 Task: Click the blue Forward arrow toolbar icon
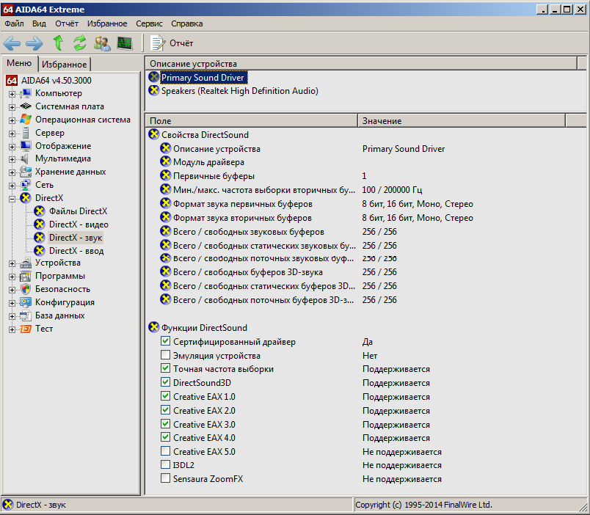[34, 43]
